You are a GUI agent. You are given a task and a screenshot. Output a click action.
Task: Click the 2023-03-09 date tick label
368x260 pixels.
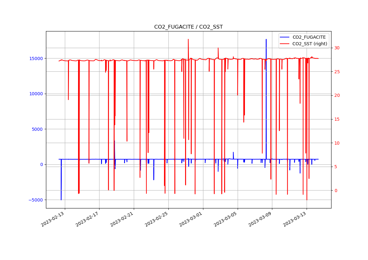pos(261,219)
